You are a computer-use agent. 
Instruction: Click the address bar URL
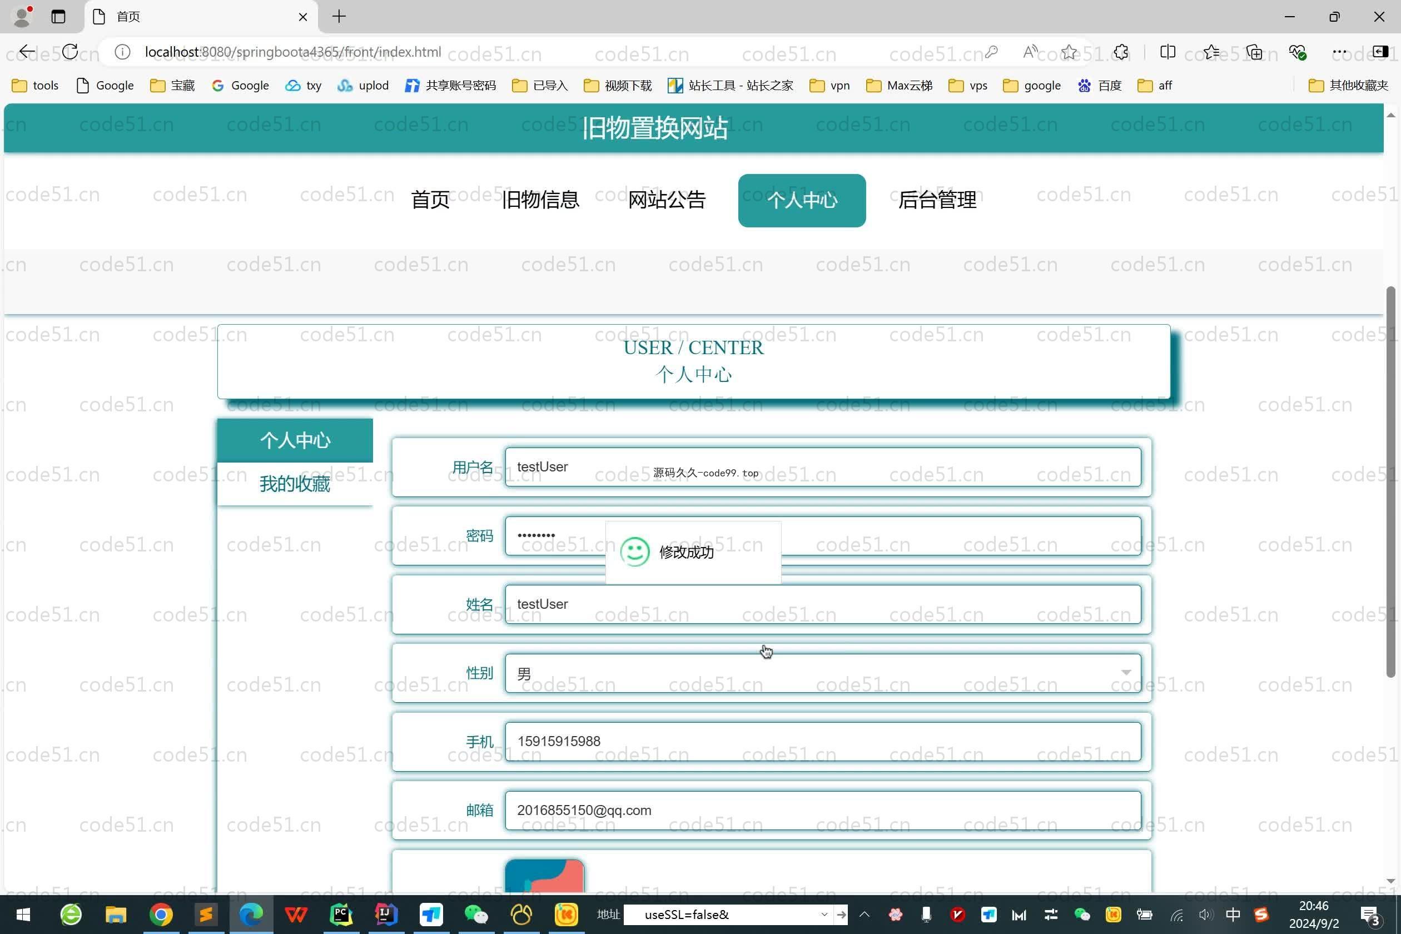[293, 52]
